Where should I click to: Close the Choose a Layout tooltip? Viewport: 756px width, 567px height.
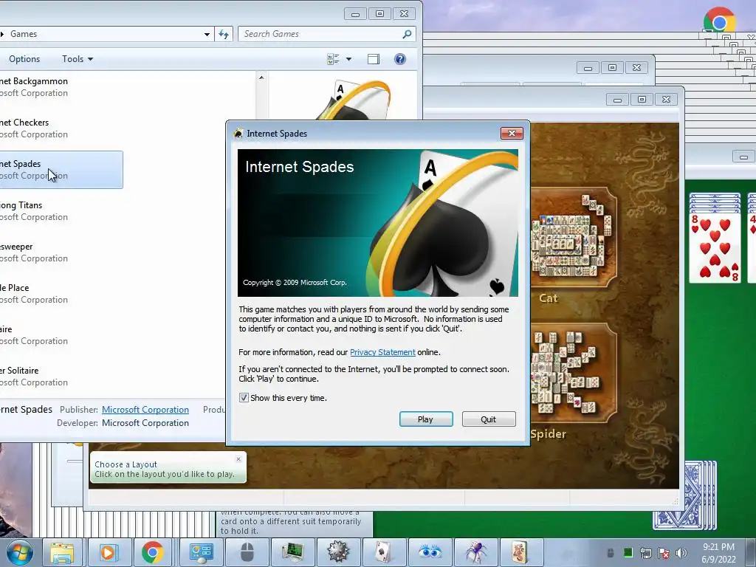pos(238,459)
